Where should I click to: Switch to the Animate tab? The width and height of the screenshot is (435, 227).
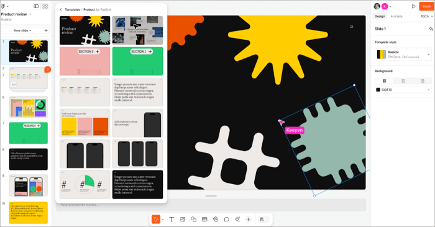(396, 16)
